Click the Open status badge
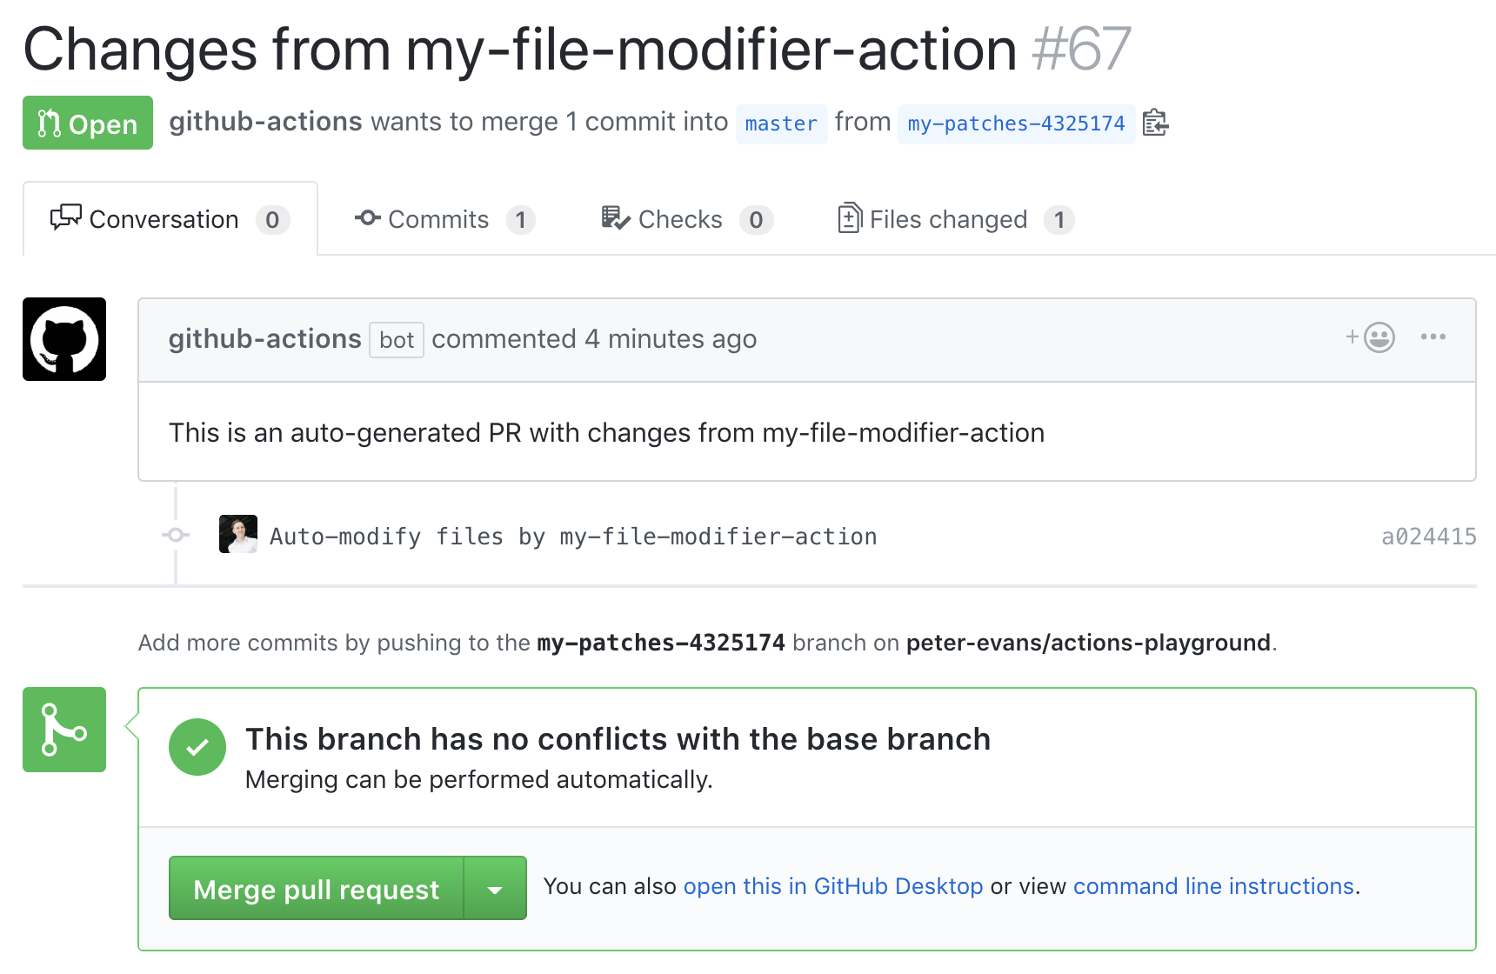Screen dimensions: 1496x974 87,123
